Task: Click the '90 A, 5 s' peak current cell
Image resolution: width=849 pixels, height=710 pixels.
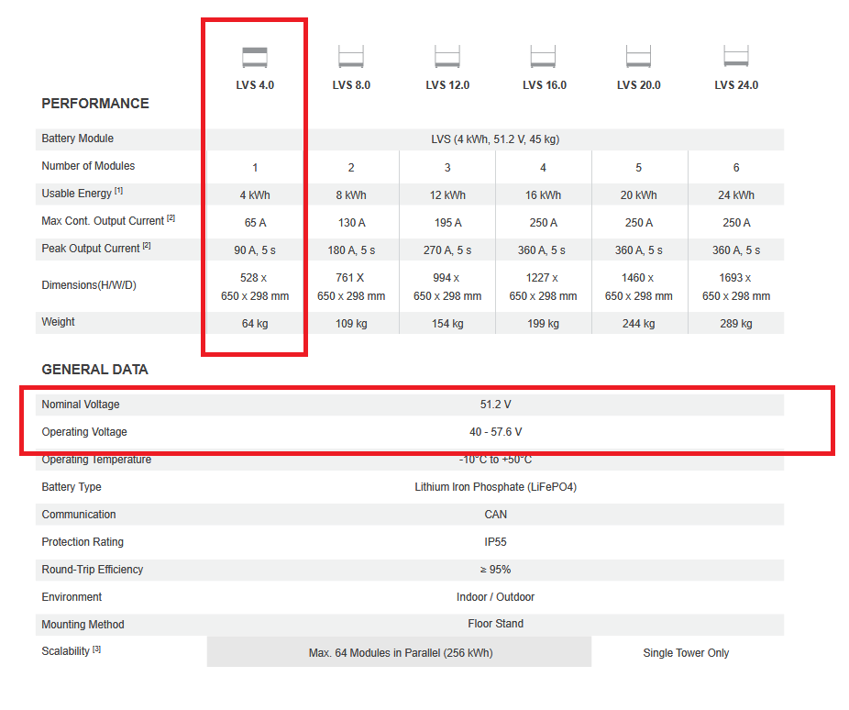Action: click(x=255, y=250)
